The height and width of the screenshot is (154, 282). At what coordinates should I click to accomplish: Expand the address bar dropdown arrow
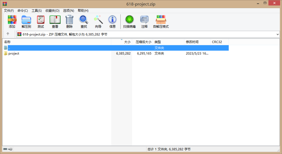tap(278, 34)
